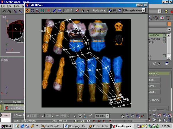Select the Rotate tool in Edit UVWs
Image resolution: width=173 pixels, height=129 pixels.
tap(32, 11)
